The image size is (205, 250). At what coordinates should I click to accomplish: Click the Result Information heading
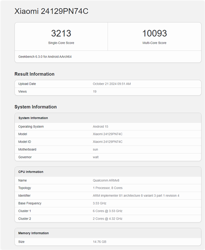(34, 74)
